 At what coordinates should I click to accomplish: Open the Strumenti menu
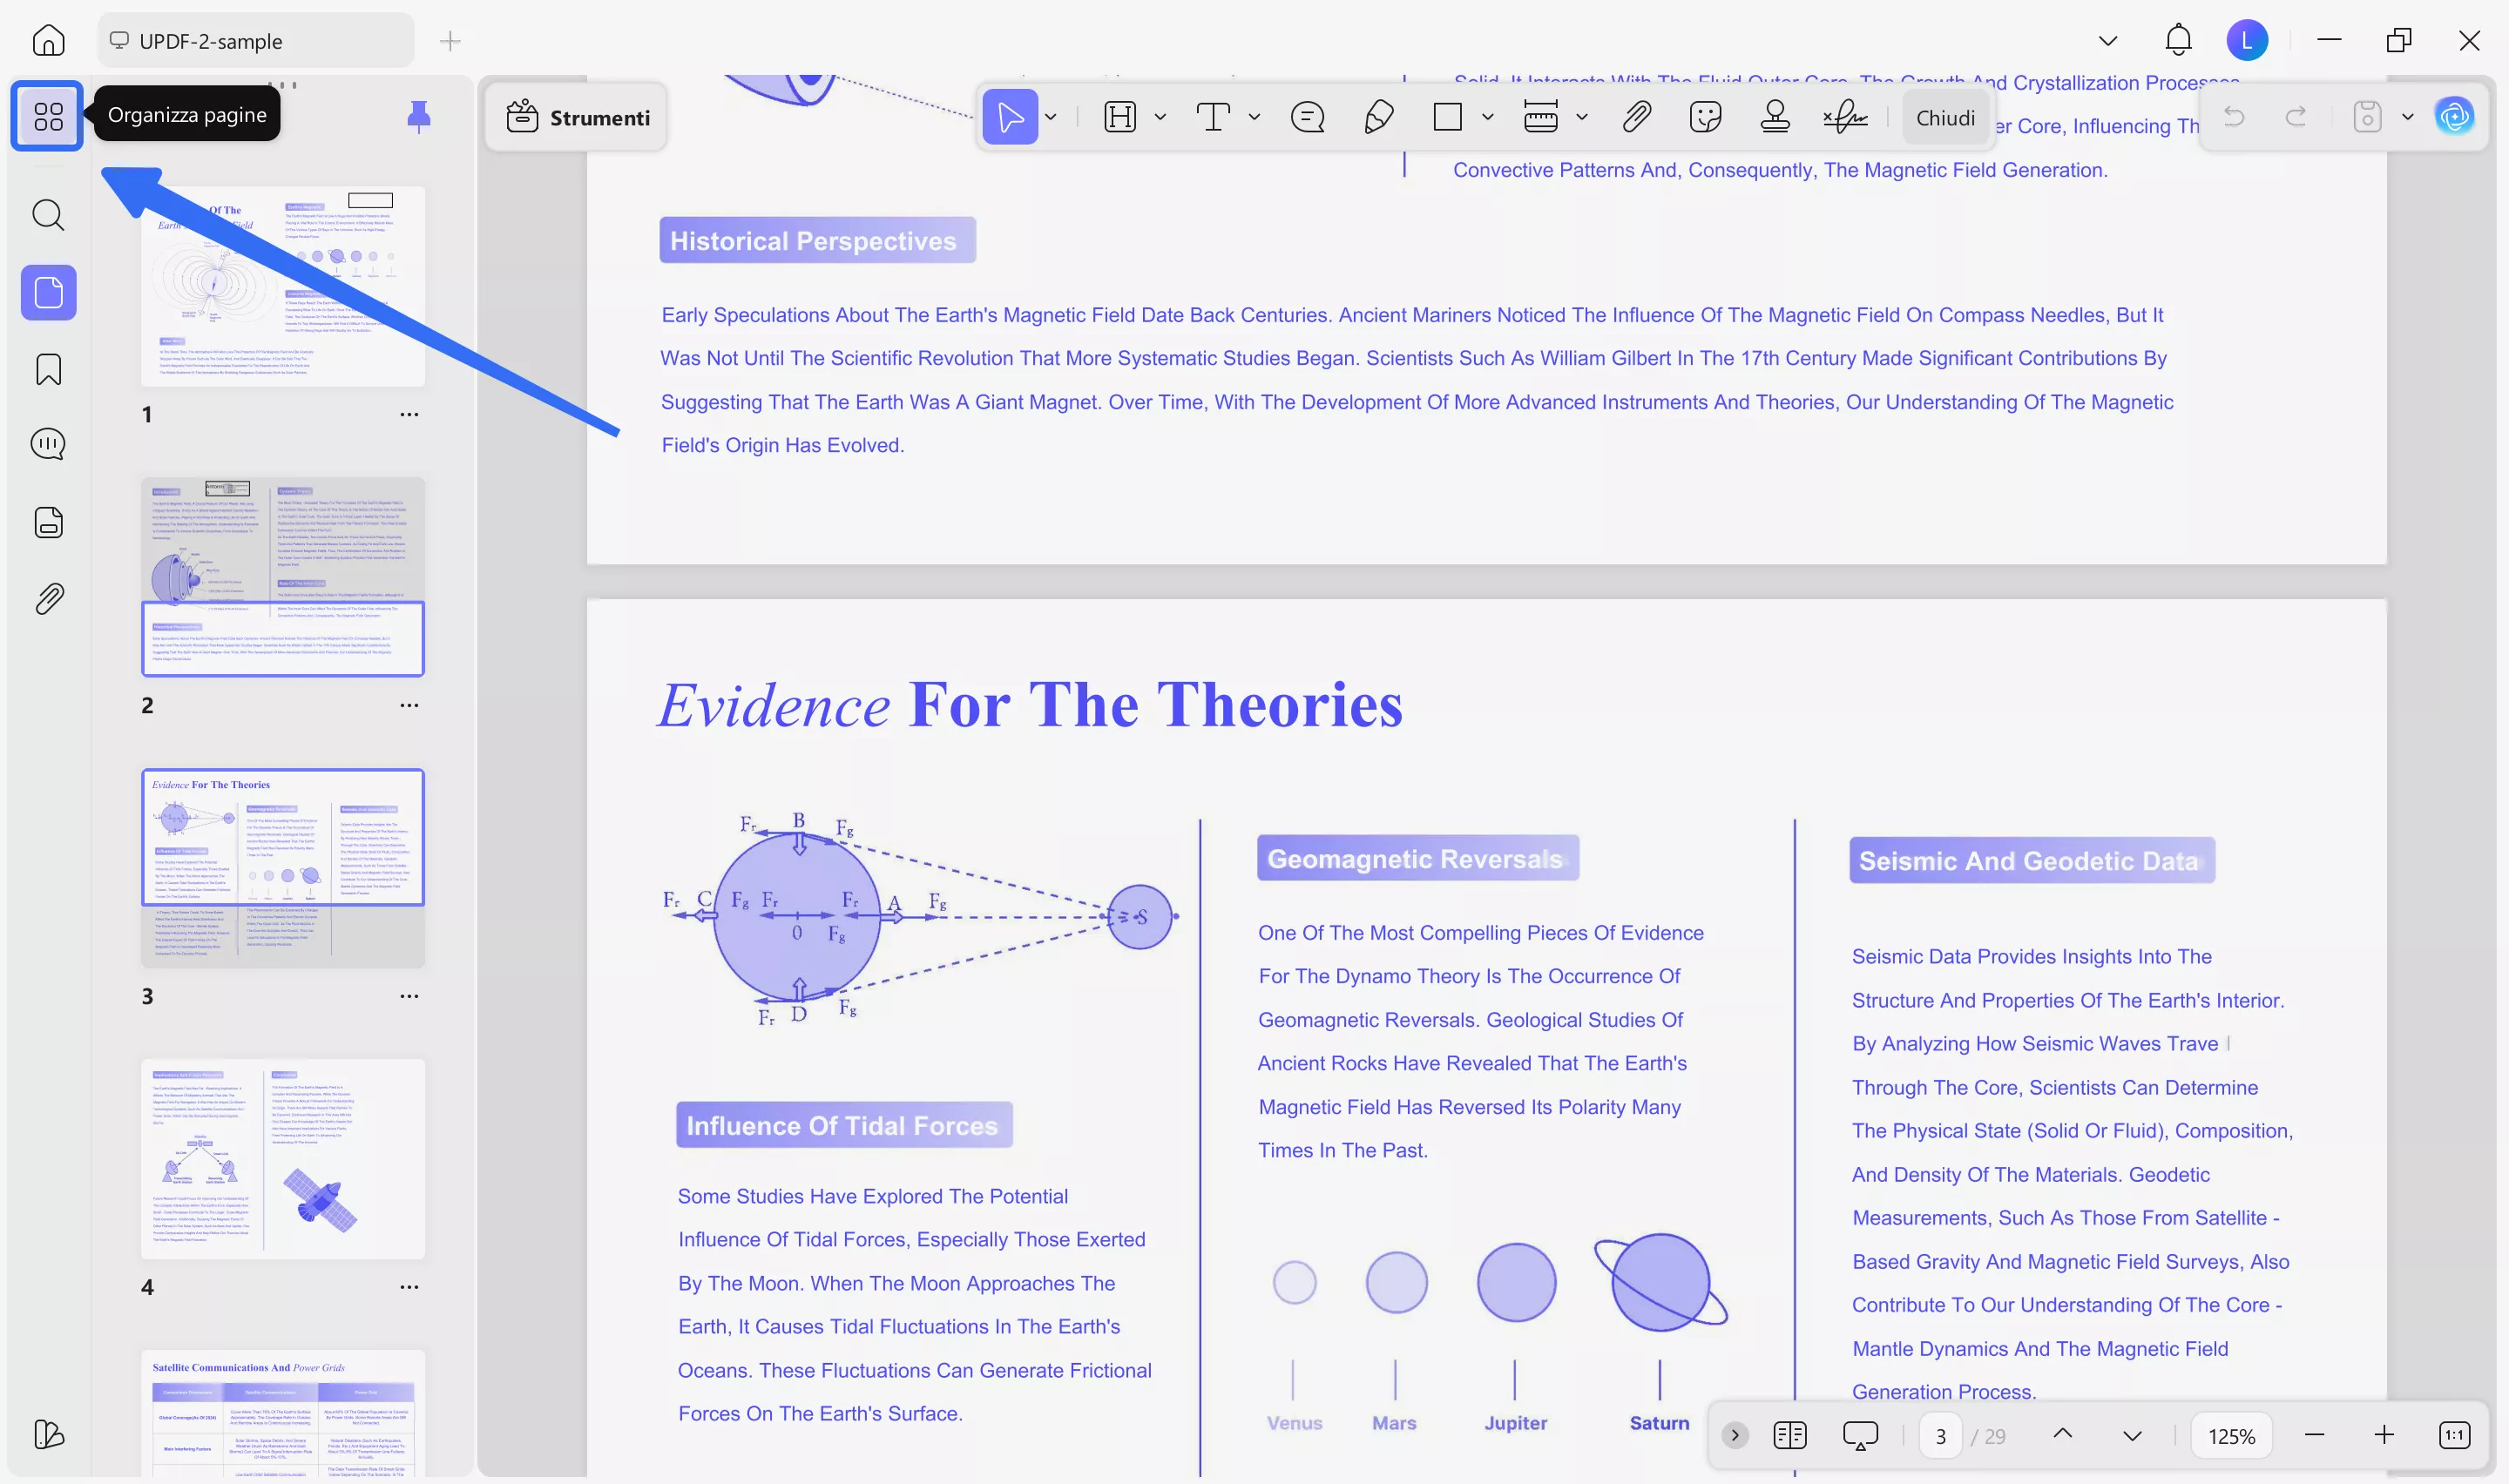tap(578, 117)
